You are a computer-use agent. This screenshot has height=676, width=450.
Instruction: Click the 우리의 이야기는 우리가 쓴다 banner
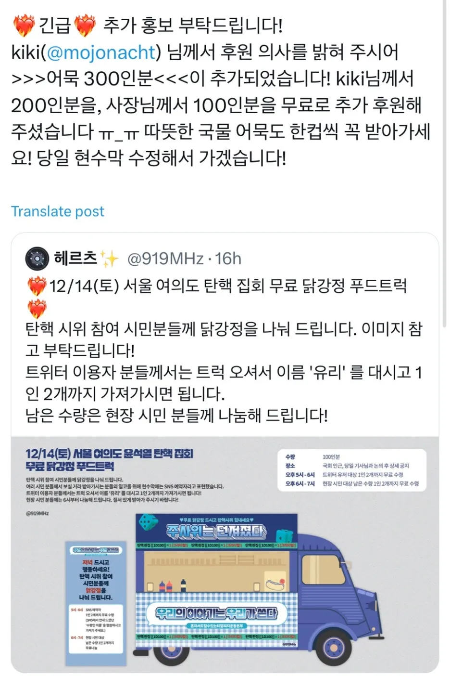[x=216, y=613]
